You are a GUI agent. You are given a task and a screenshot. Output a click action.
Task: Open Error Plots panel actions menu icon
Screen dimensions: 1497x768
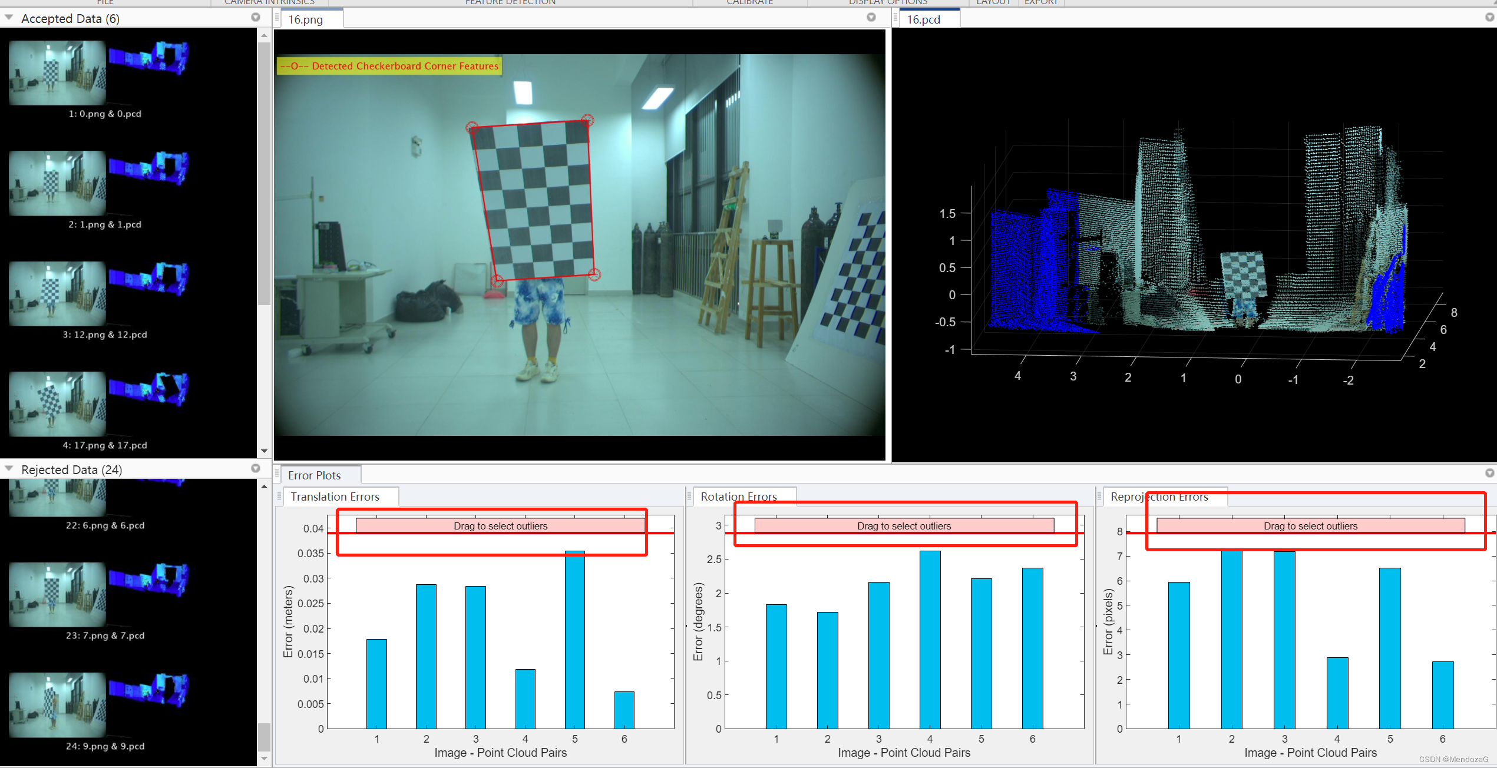coord(1490,473)
